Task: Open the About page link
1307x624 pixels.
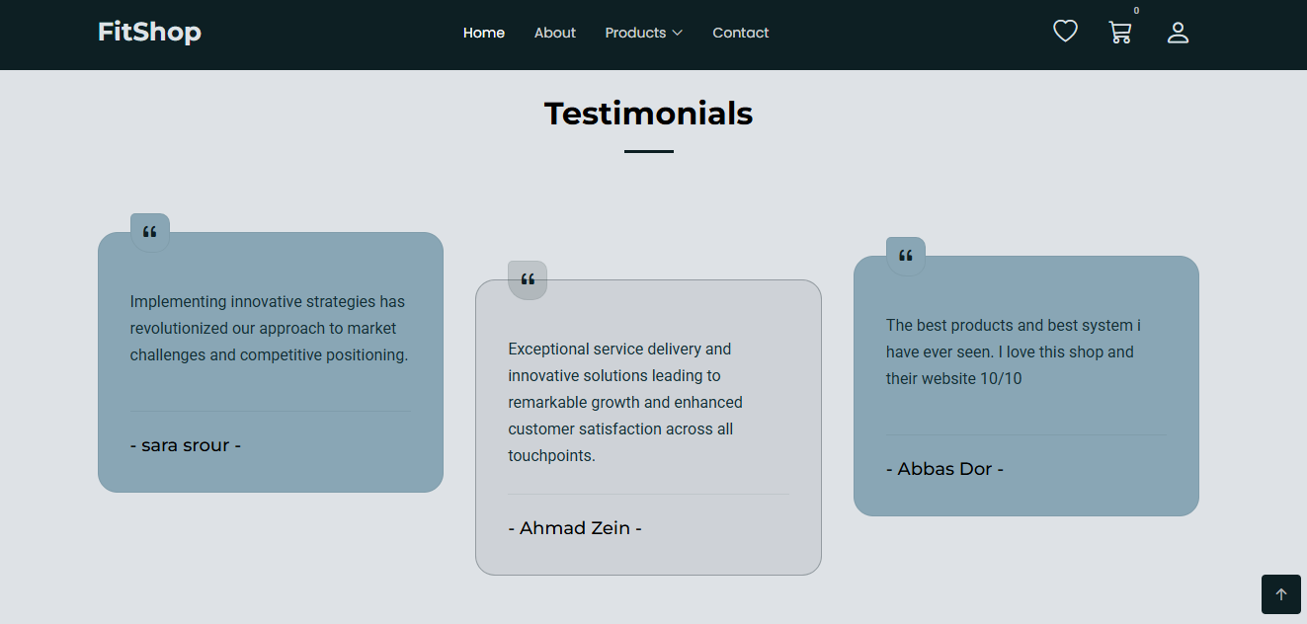Action: (555, 33)
